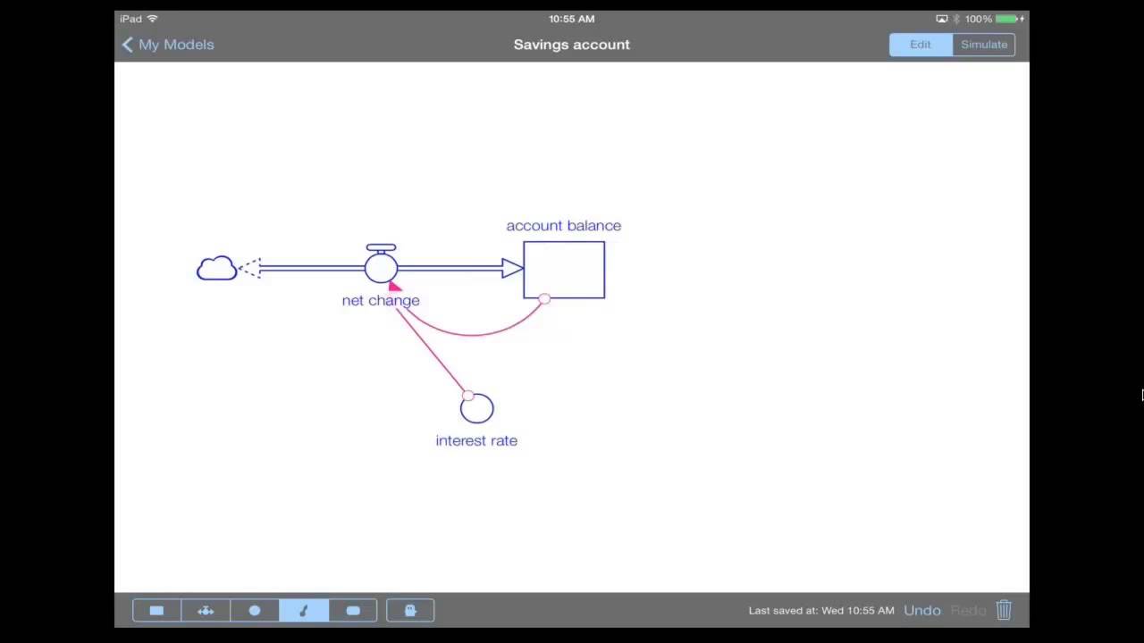Tap the flow arrowhead entering account balance
The image size is (1144, 643).
pyautogui.click(x=512, y=268)
